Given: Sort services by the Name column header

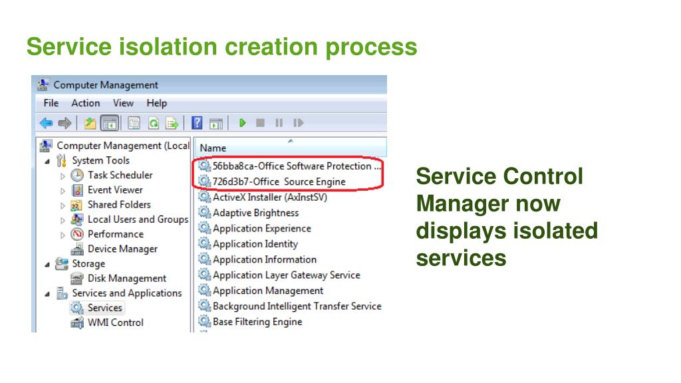Looking at the screenshot, I should 290,148.
